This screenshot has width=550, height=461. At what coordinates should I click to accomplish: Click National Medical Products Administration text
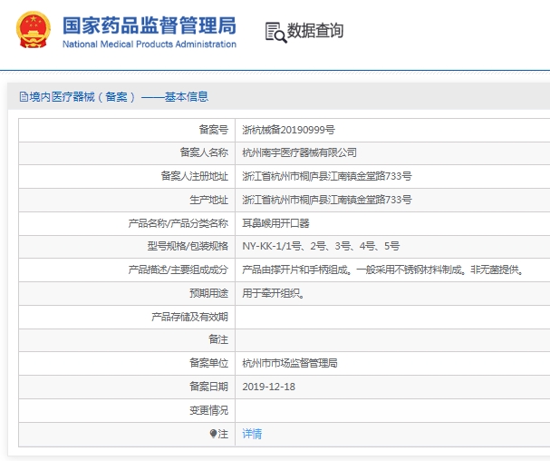tap(150, 44)
